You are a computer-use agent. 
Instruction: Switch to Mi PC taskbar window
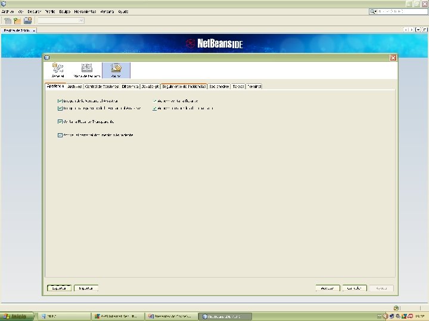(x=64, y=316)
